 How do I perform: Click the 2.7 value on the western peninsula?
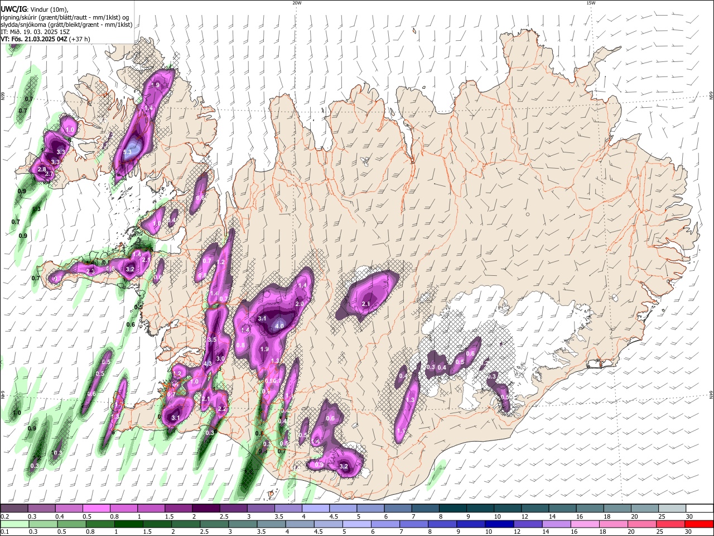pyautogui.click(x=49, y=174)
